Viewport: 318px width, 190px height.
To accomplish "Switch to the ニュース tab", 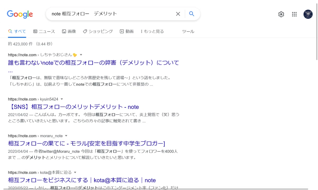I will pos(44,31).
